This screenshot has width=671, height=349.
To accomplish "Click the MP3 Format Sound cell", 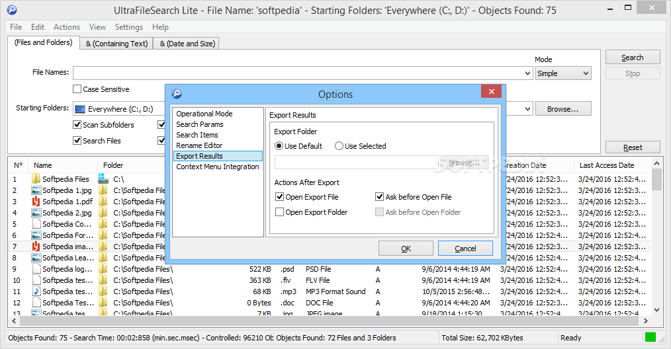I will [x=335, y=291].
